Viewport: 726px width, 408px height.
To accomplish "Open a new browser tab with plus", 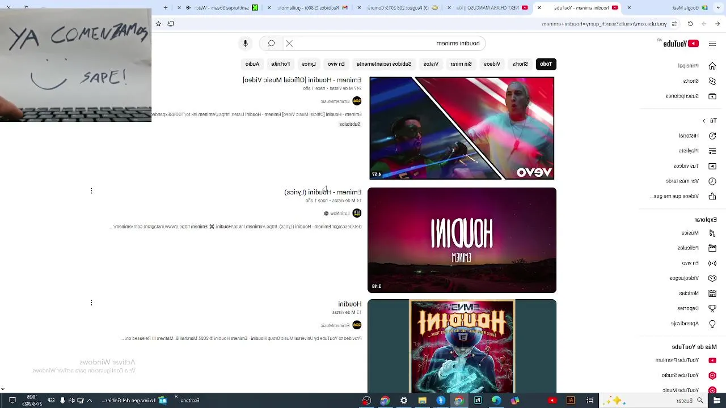I will [x=166, y=8].
